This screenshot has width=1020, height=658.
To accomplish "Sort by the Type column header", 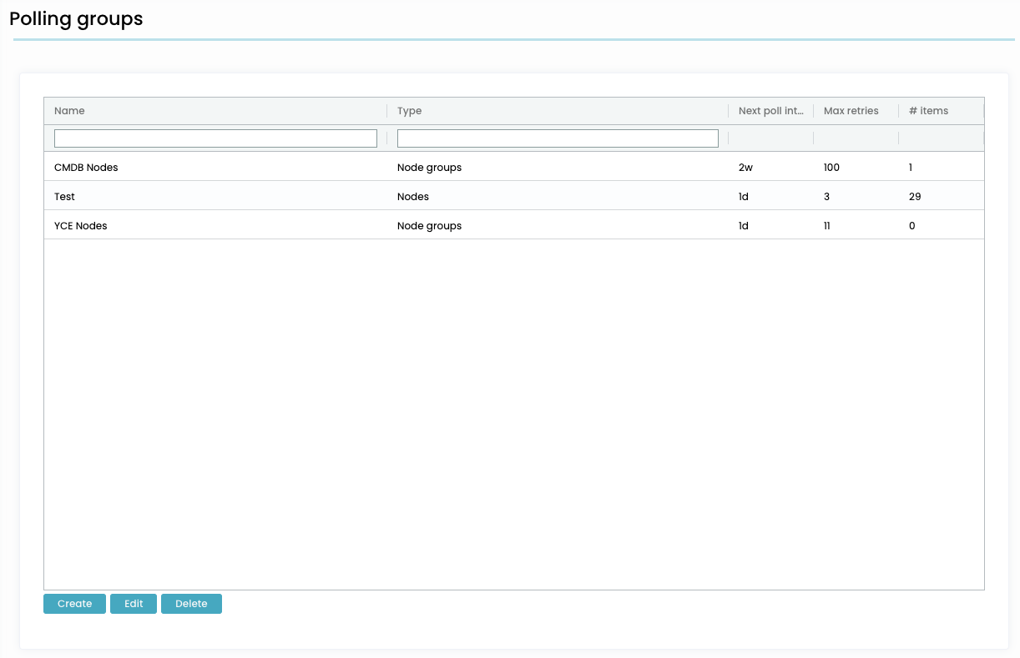I will (x=410, y=111).
